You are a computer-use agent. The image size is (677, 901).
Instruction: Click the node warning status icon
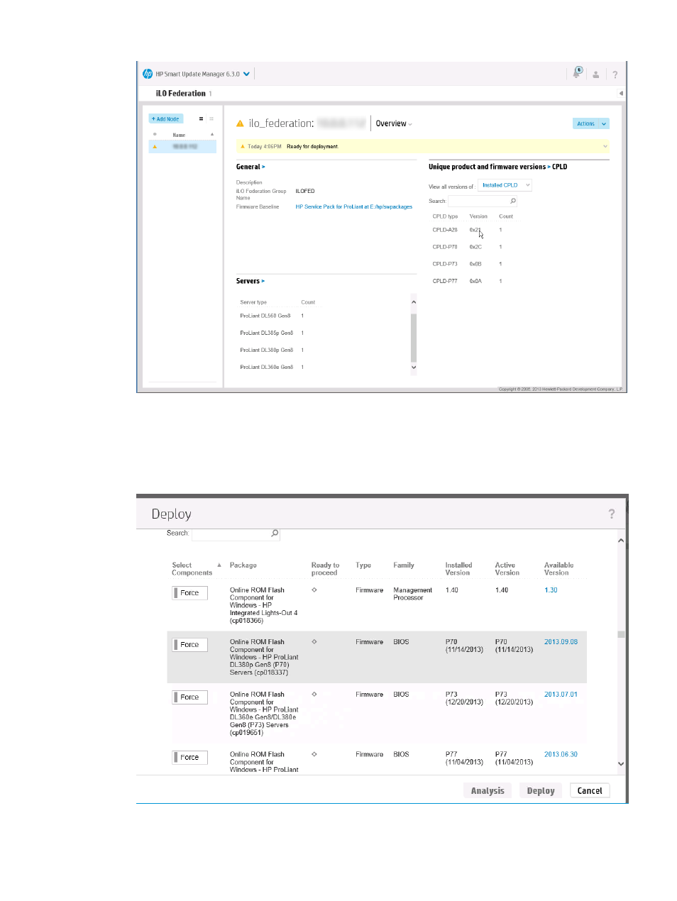[155, 146]
